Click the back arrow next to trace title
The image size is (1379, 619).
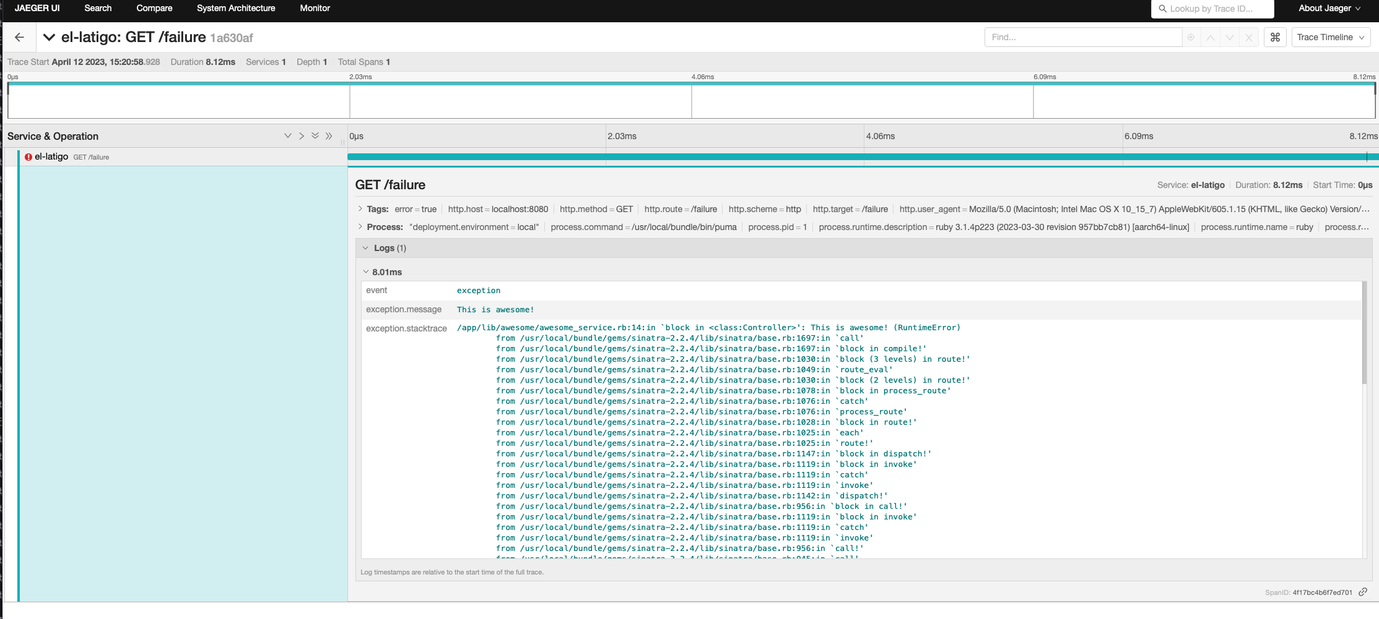[19, 37]
